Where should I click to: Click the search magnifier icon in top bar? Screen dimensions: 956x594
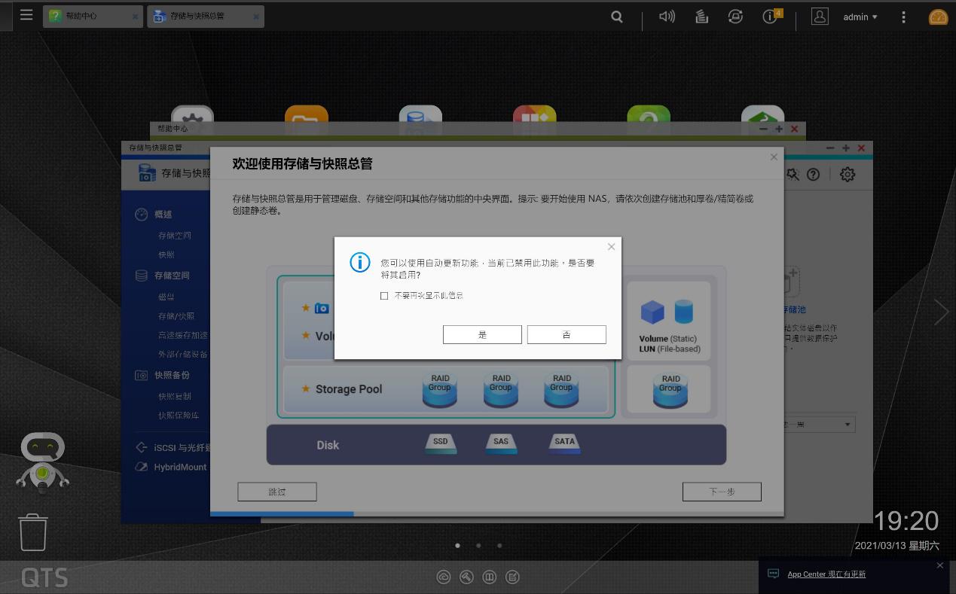click(x=616, y=17)
